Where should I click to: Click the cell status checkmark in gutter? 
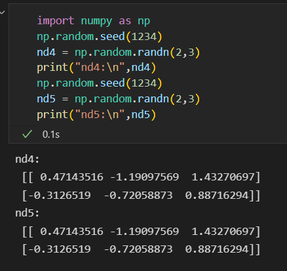click(x=2, y=12)
